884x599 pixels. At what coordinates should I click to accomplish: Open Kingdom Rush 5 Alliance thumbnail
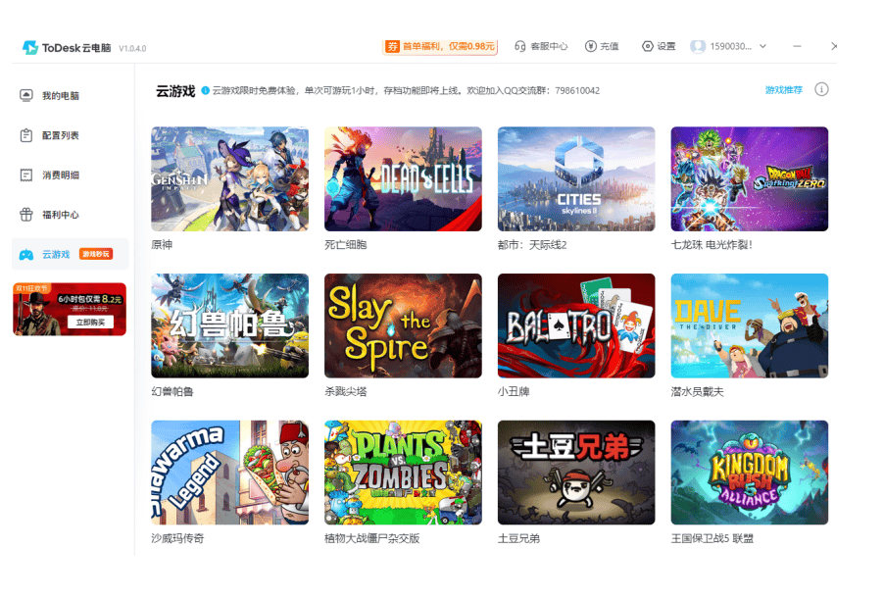(750, 473)
